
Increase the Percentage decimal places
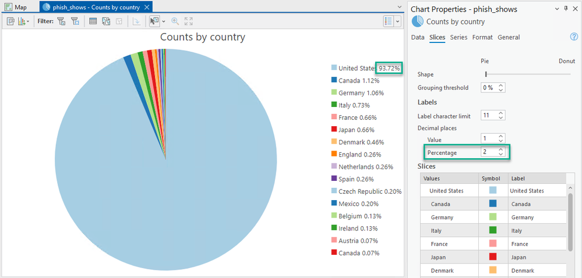[x=501, y=150]
